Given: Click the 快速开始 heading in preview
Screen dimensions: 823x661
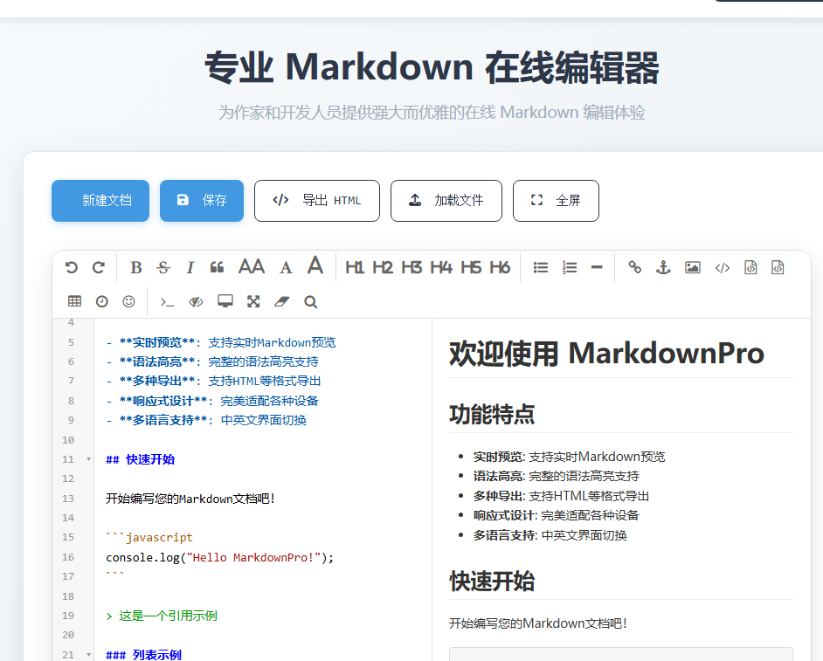Looking at the screenshot, I should [x=492, y=582].
